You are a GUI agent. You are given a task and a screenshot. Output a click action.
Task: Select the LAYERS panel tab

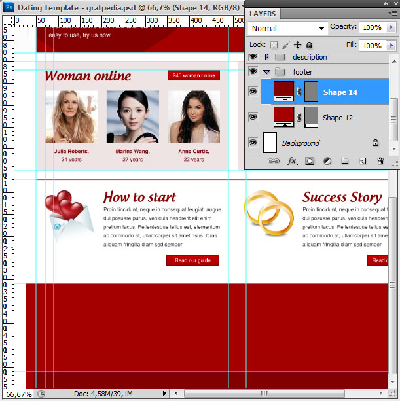tap(263, 14)
